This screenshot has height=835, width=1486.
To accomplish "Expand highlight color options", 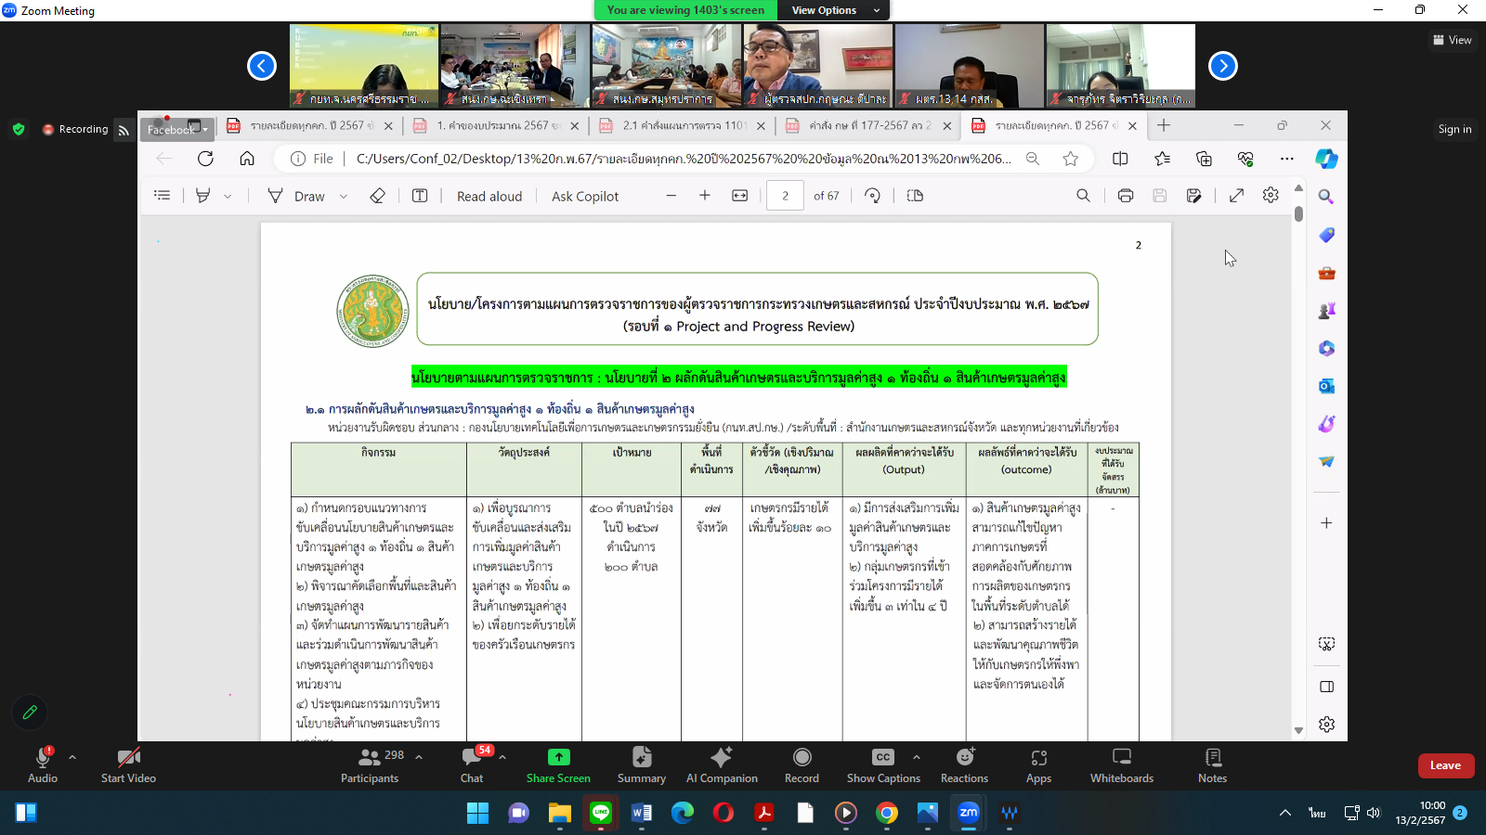I will click(x=228, y=196).
